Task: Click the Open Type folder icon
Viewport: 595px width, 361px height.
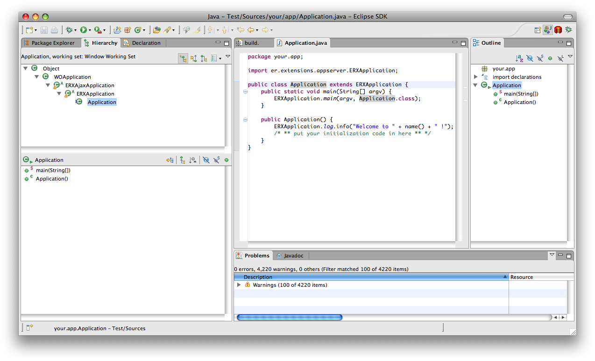Action: coord(157,30)
